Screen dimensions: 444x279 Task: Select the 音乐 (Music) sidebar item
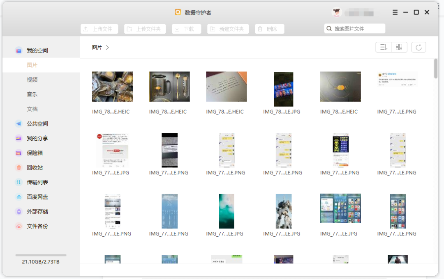click(41, 94)
